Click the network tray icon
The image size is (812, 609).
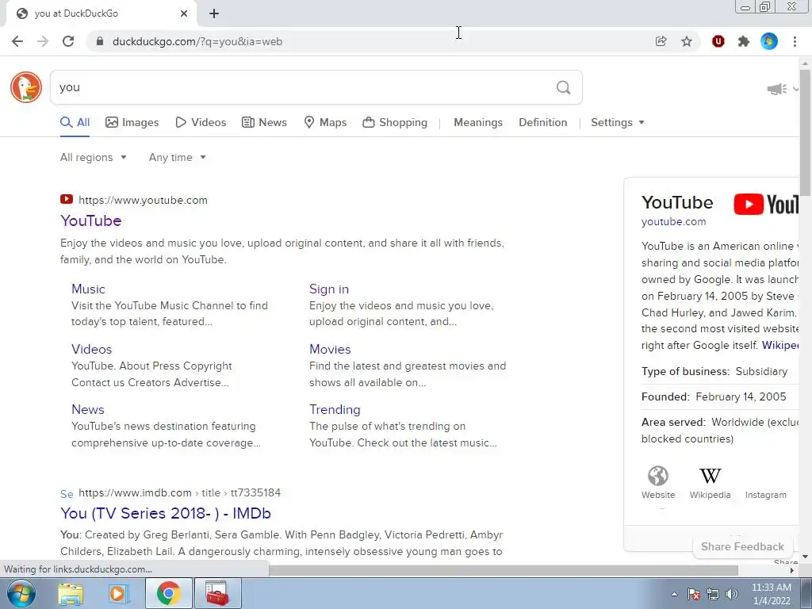713,594
